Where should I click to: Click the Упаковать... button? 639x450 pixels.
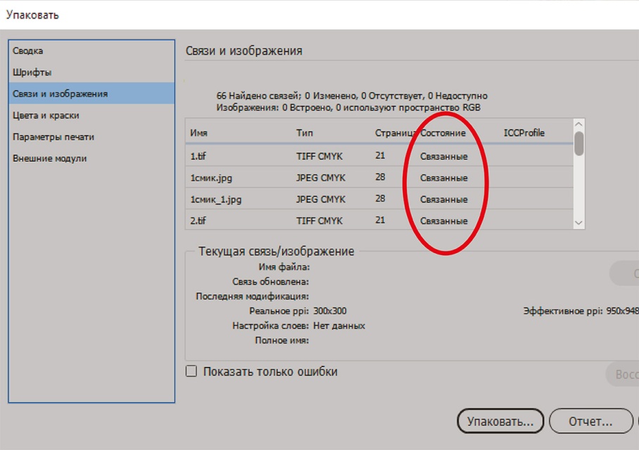pyautogui.click(x=500, y=421)
